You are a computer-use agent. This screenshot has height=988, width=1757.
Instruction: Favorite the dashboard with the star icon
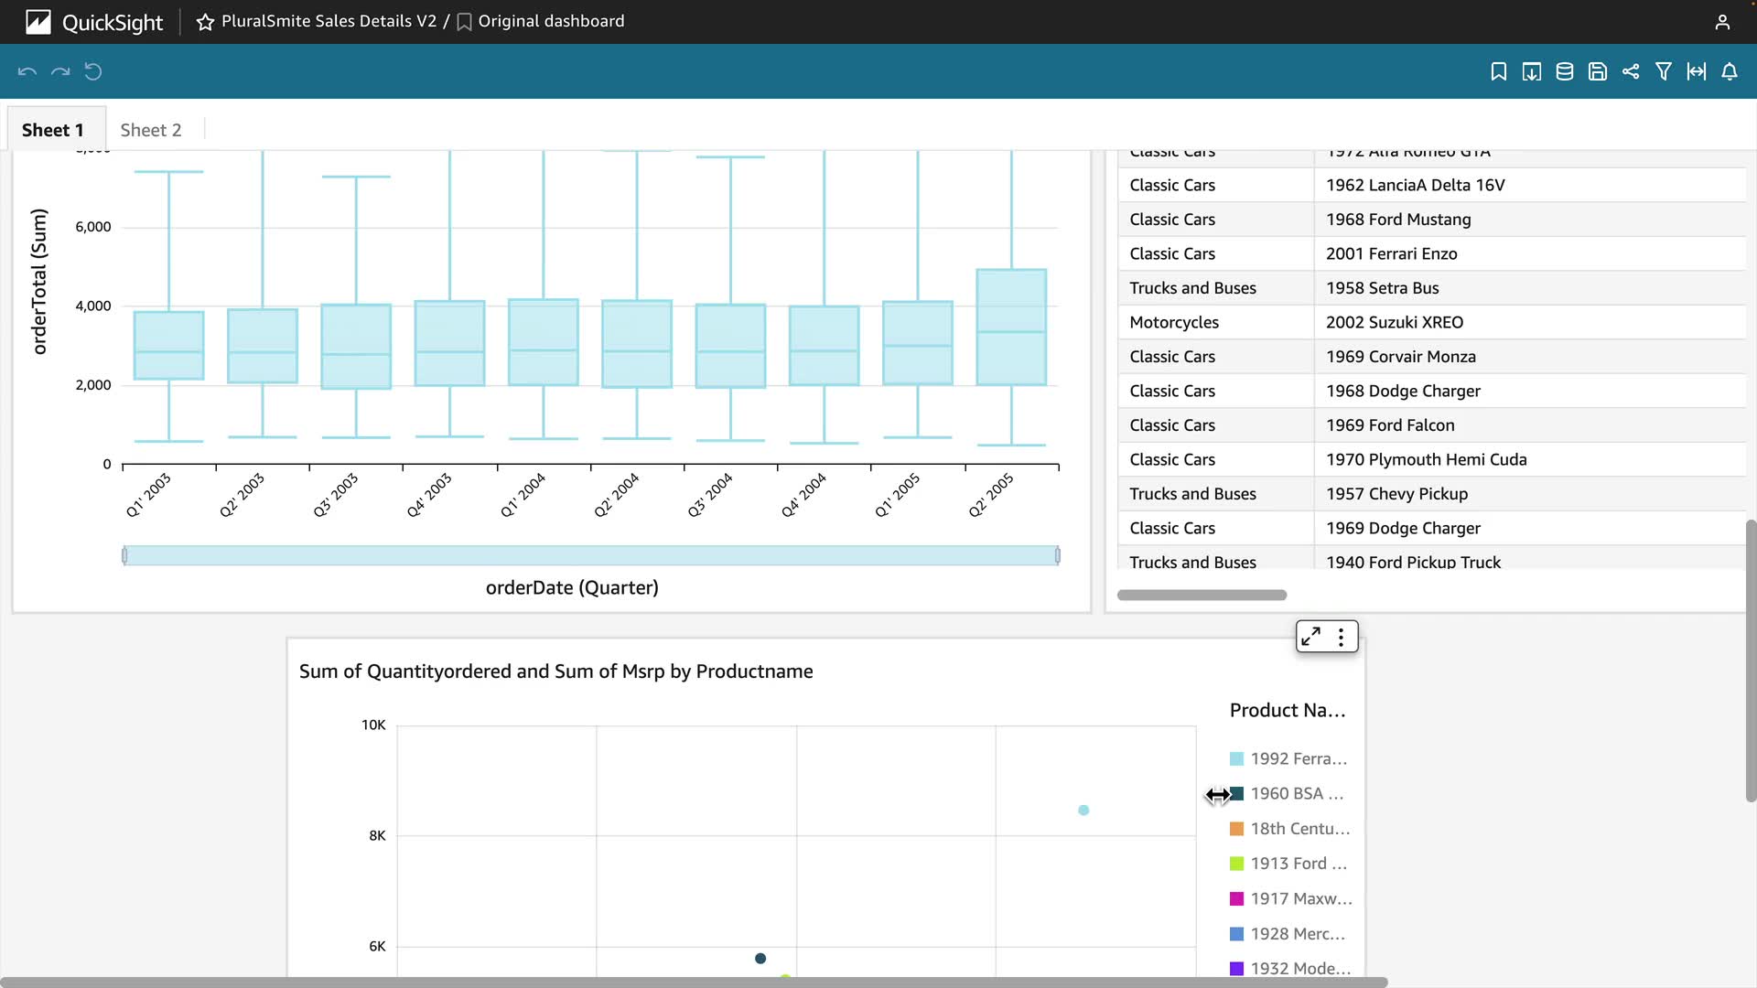(x=205, y=22)
